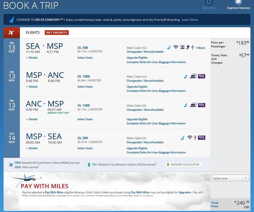254x212 pixels.
Task: Open the Select one payment dropdown
Action: pos(230,178)
